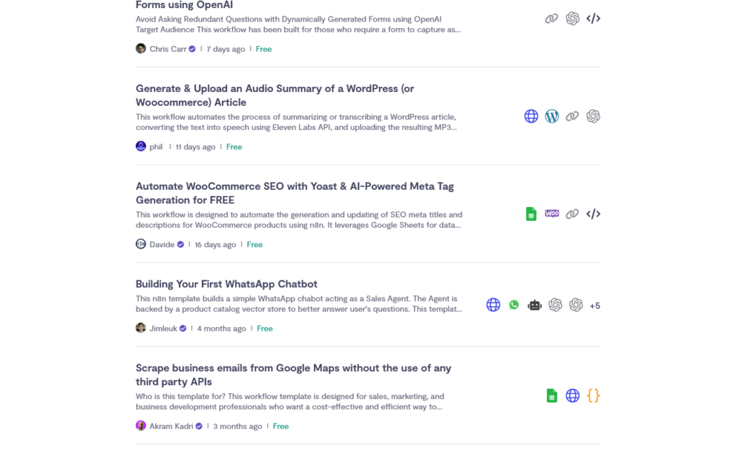This screenshot has height=460, width=736.
Task: Click the globe icon in WhatsApp Chatbot row
Action: click(493, 305)
